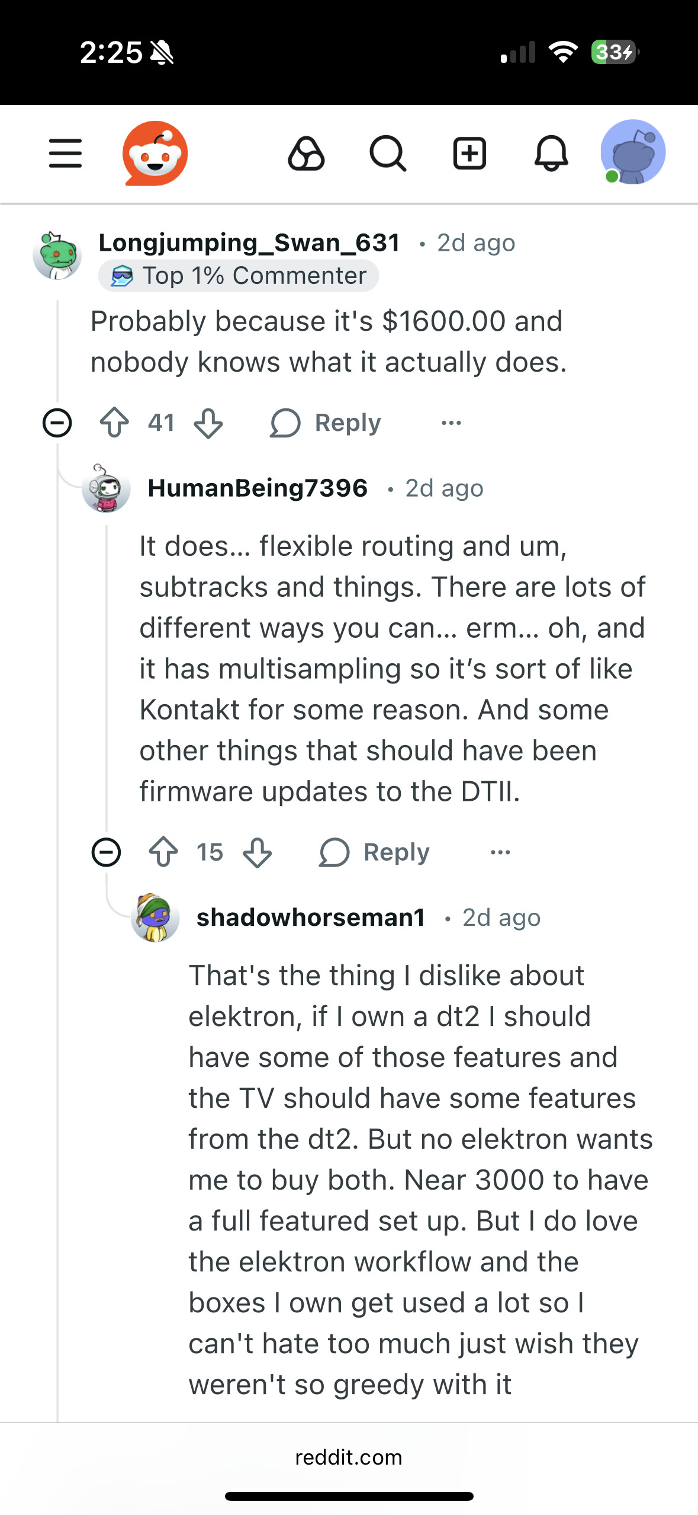The image size is (698, 1515).
Task: Tap the create post plus icon
Action: [469, 154]
